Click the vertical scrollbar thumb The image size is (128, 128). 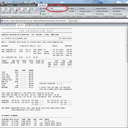126,46
